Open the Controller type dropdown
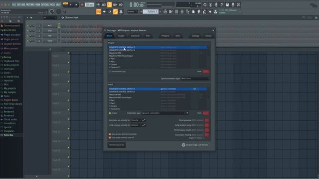 163,113
